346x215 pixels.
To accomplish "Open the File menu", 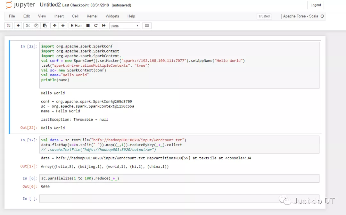I will [x=12, y=16].
